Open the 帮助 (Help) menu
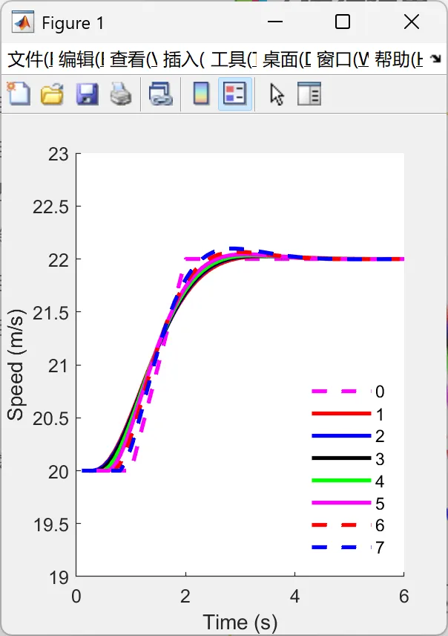The width and height of the screenshot is (448, 636). 398,59
